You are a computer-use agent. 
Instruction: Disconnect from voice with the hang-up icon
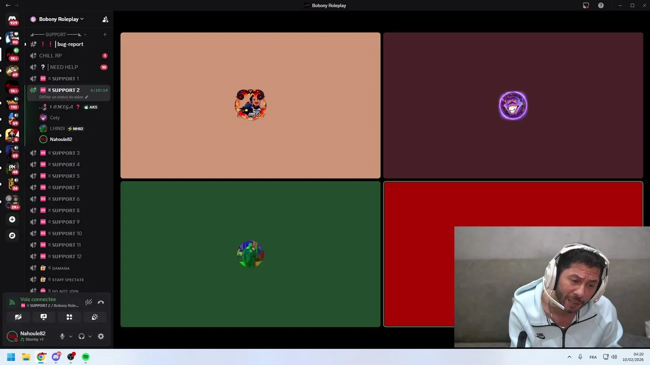[x=101, y=302]
